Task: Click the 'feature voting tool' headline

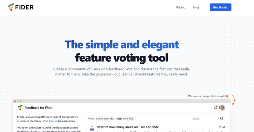Action: point(122,58)
